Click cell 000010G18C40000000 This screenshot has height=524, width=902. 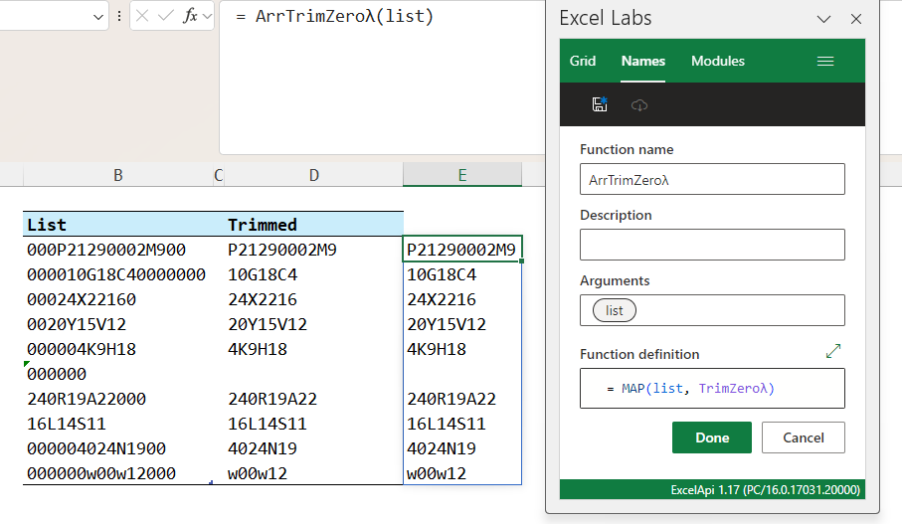point(116,274)
